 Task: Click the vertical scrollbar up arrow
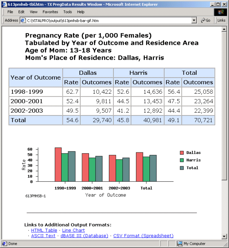224,30
